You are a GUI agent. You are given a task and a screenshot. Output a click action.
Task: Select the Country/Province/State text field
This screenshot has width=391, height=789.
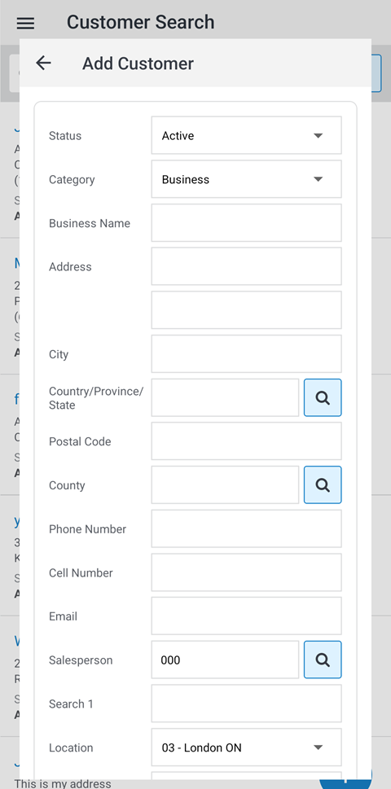(x=225, y=397)
